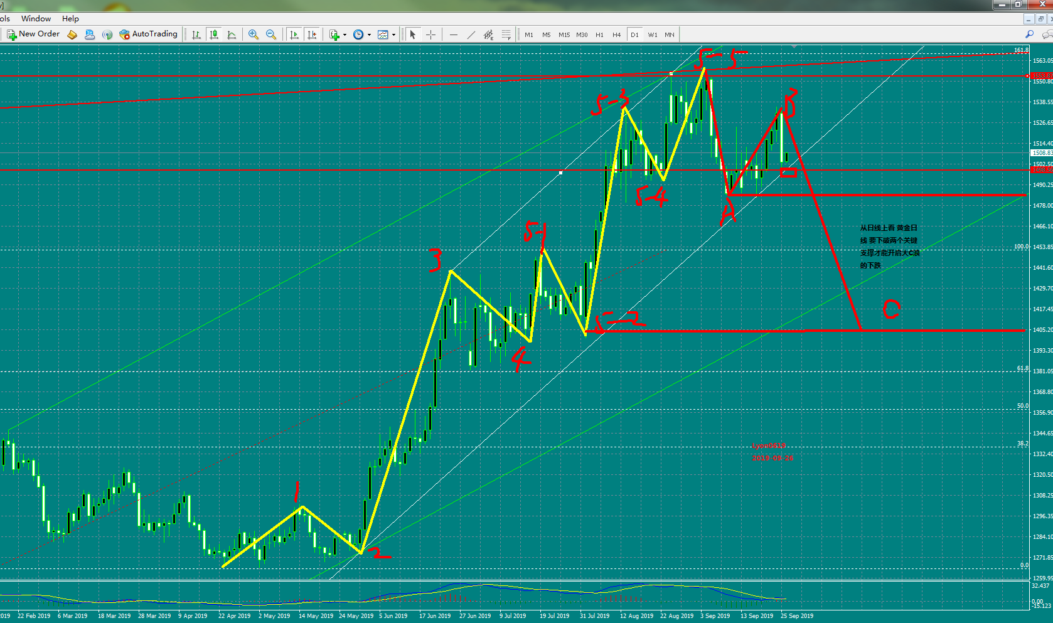Click the 1405.20 price label
This screenshot has width=1053, height=623.
click(x=1042, y=330)
